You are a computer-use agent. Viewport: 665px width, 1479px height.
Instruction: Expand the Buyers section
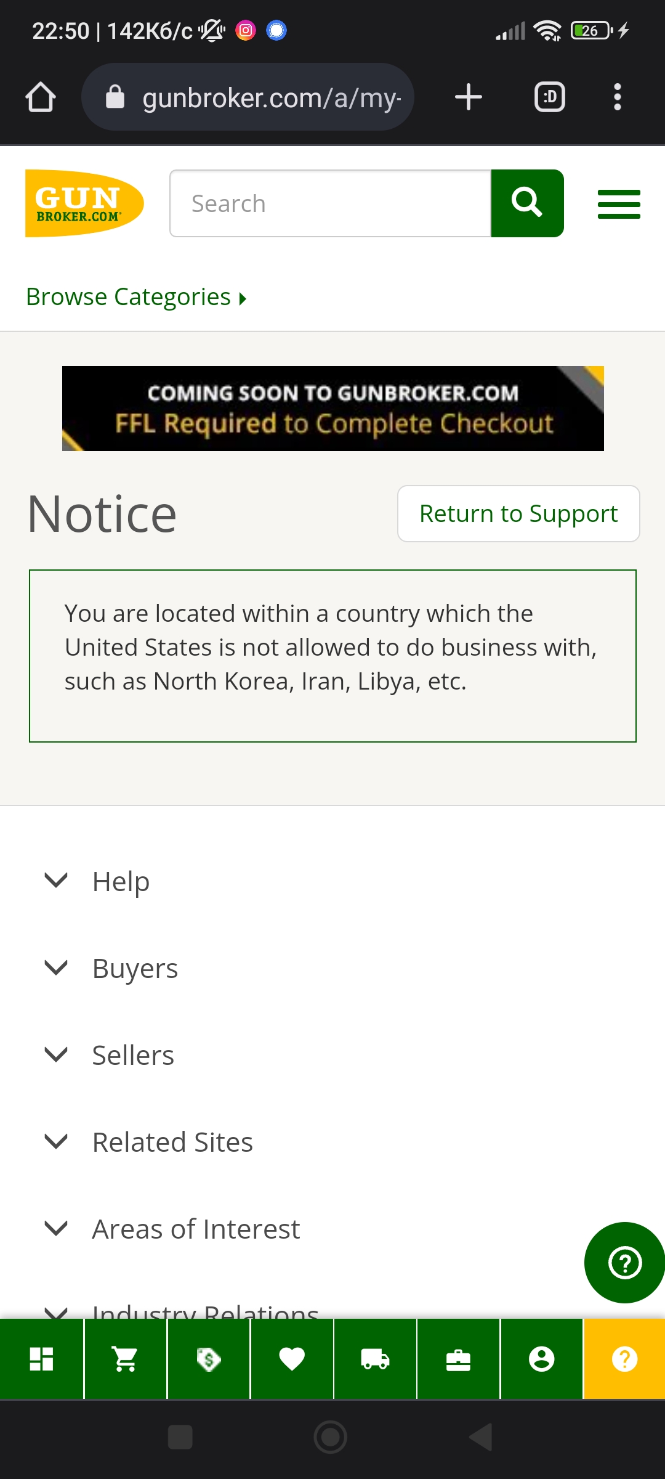(x=134, y=968)
